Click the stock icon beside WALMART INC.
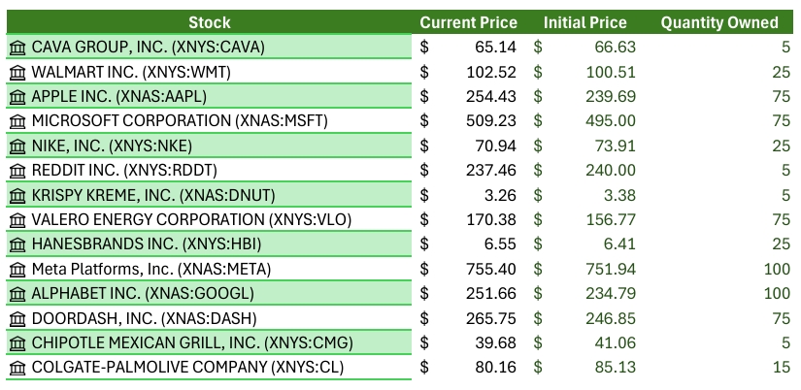Screen dimensions: 801x390 point(17,72)
